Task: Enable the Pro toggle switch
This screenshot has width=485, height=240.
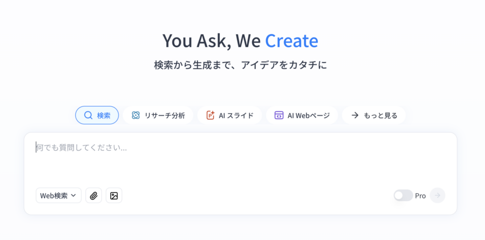Action: [x=403, y=195]
